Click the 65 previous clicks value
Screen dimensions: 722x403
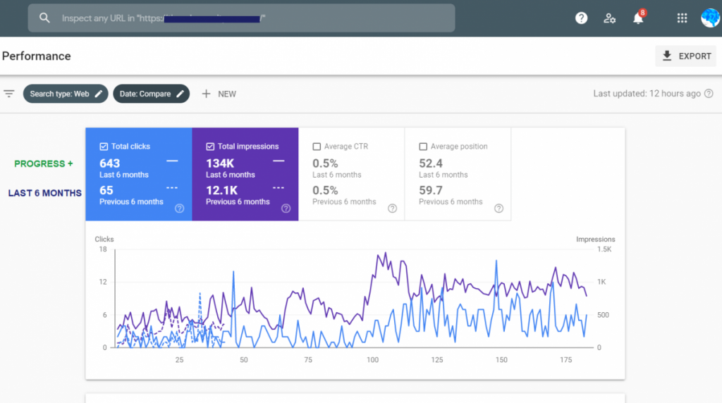point(106,190)
